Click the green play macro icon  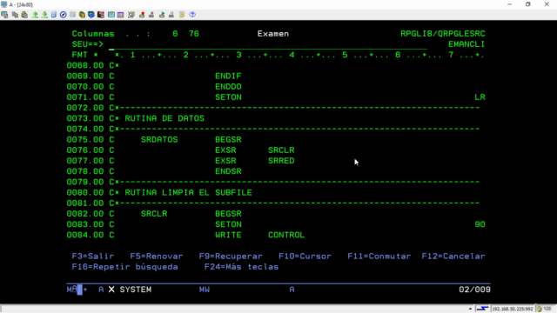pyautogui.click(x=162, y=15)
